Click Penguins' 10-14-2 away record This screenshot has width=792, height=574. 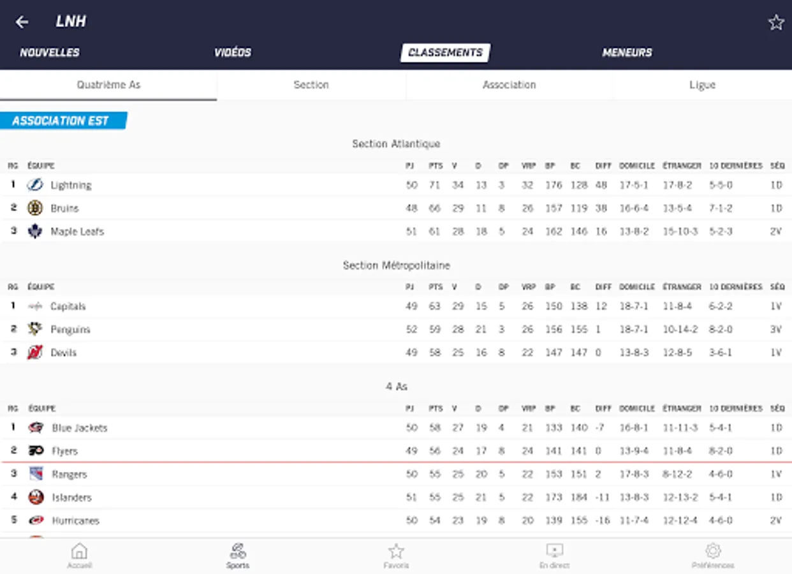click(680, 330)
